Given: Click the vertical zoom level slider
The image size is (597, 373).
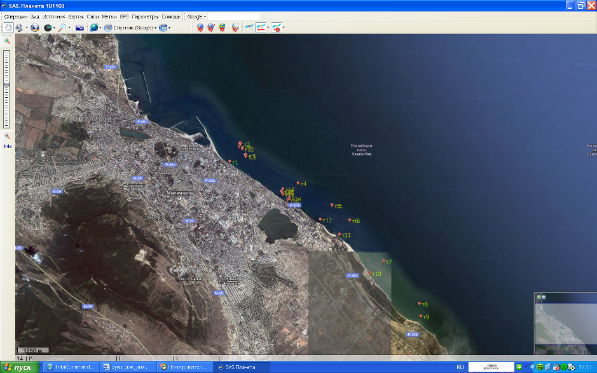Looking at the screenshot, I should coord(6,89).
